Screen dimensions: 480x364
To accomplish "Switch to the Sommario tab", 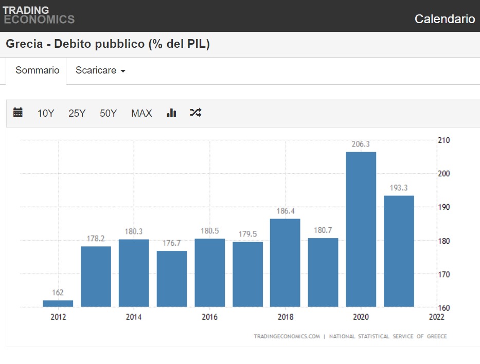I will pyautogui.click(x=38, y=70).
